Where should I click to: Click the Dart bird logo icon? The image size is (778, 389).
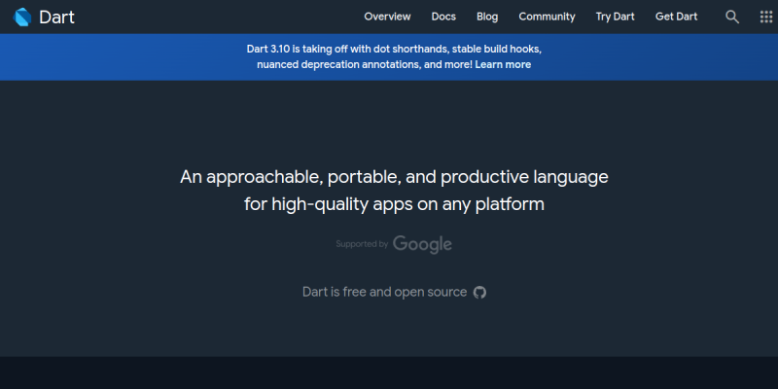coord(23,17)
